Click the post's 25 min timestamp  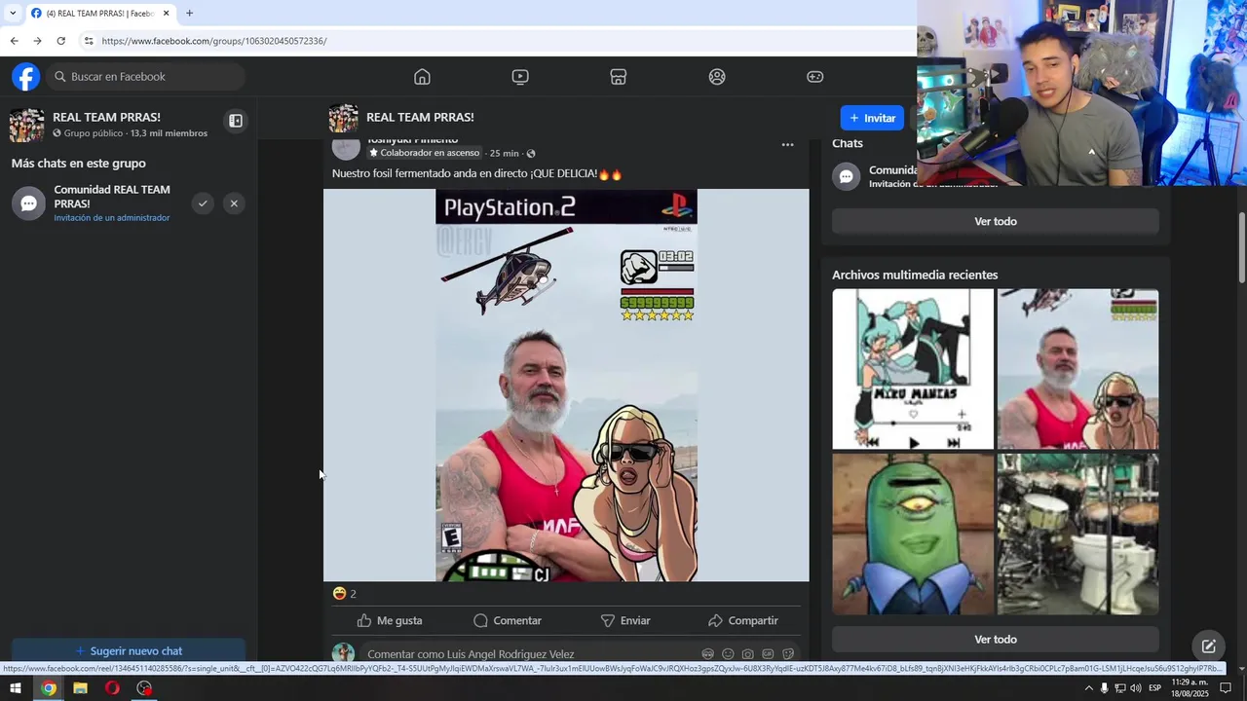pos(504,154)
